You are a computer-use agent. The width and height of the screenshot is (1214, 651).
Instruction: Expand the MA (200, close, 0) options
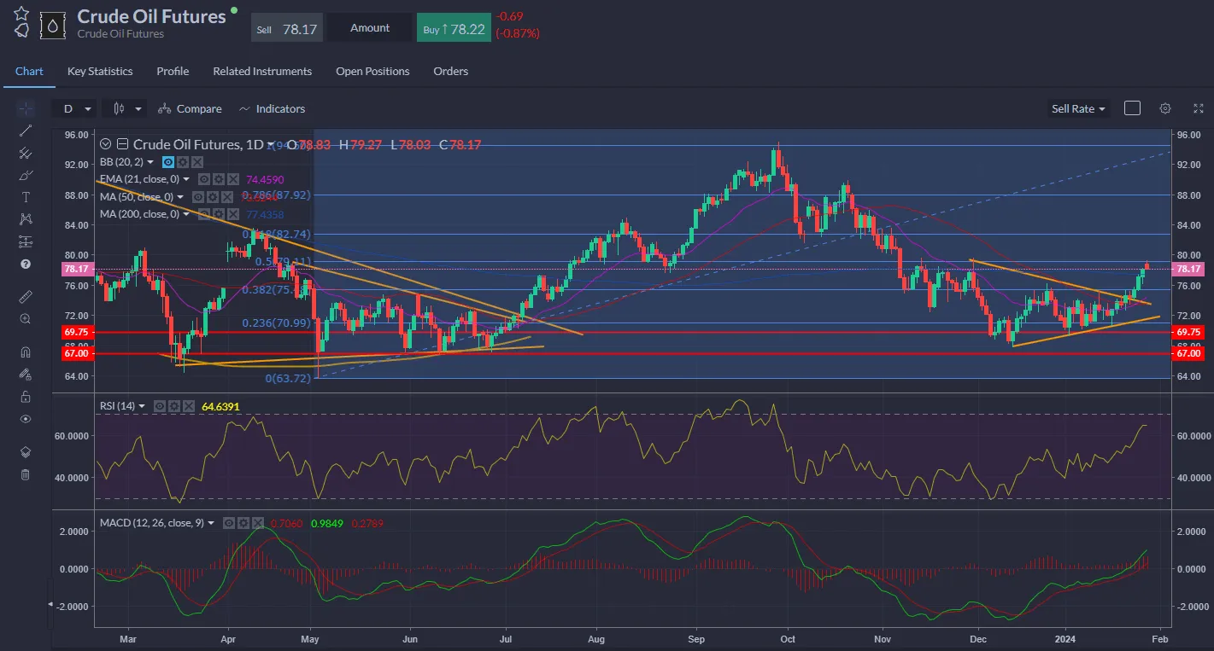pos(186,214)
